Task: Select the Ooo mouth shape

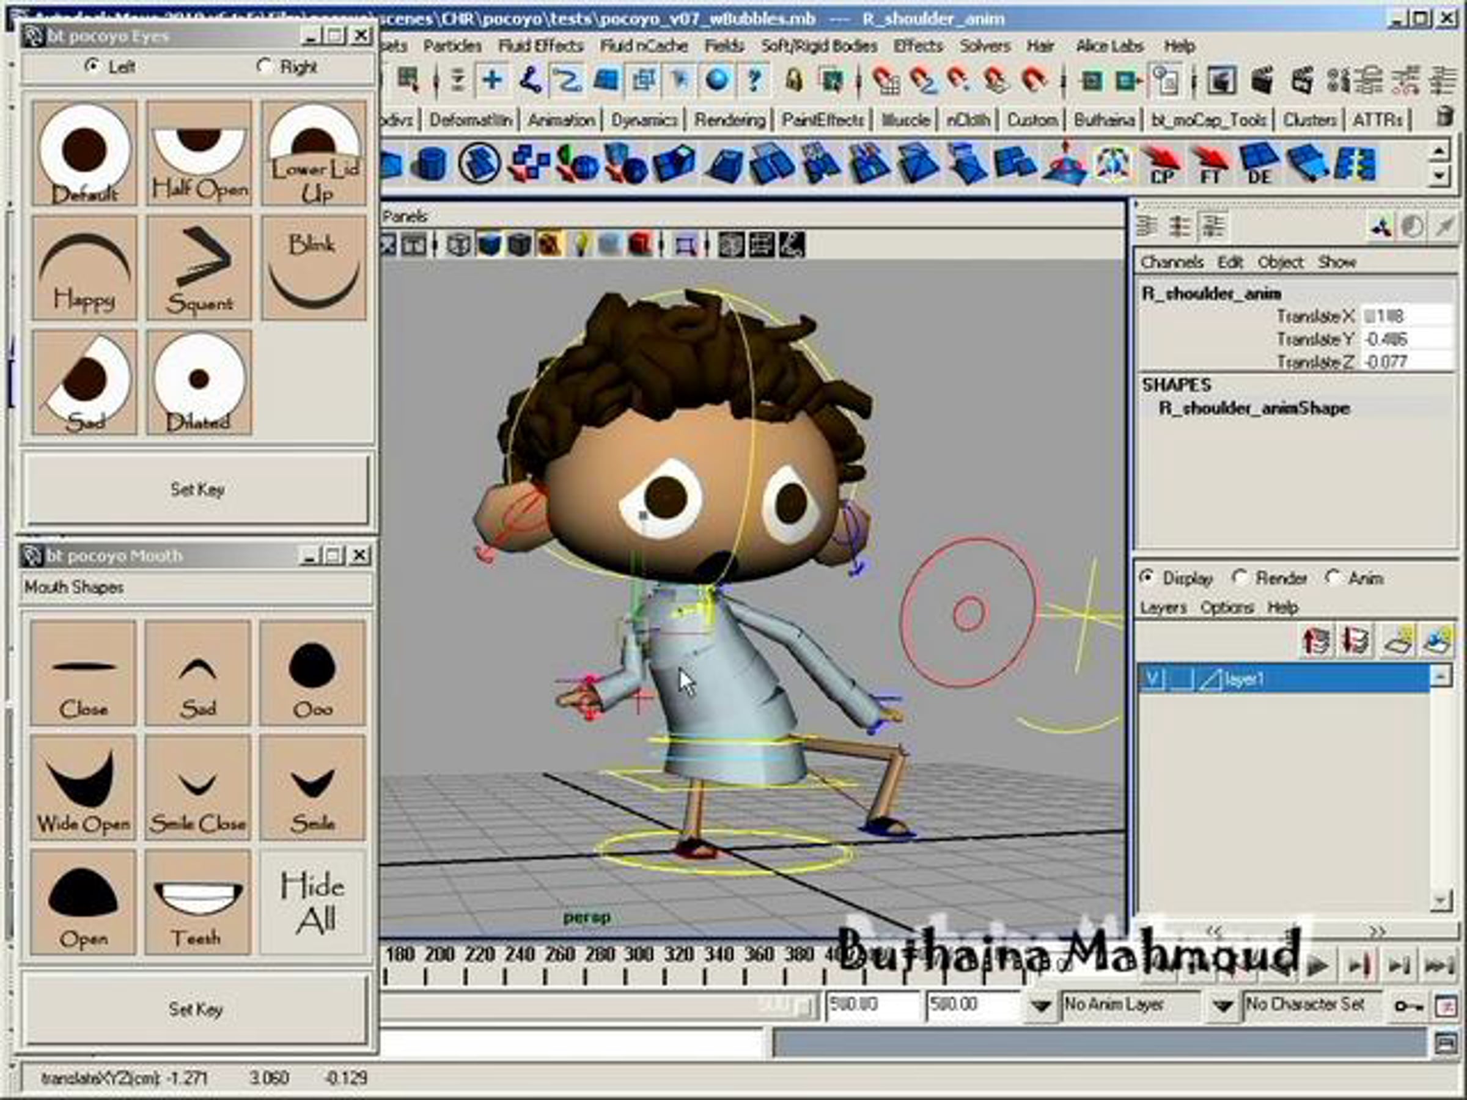Action: [312, 672]
